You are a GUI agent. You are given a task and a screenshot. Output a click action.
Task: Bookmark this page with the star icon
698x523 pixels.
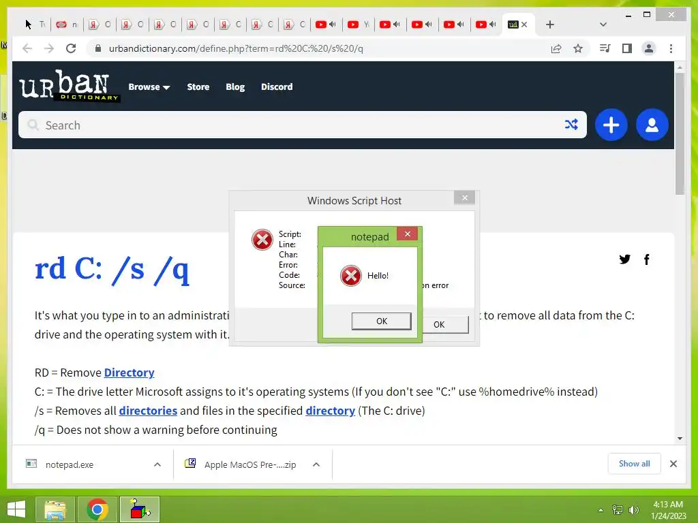tap(578, 48)
